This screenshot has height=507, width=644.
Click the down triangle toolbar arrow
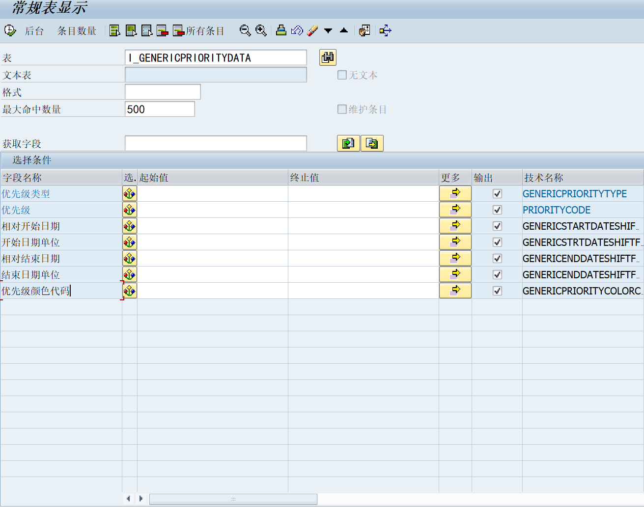[328, 31]
